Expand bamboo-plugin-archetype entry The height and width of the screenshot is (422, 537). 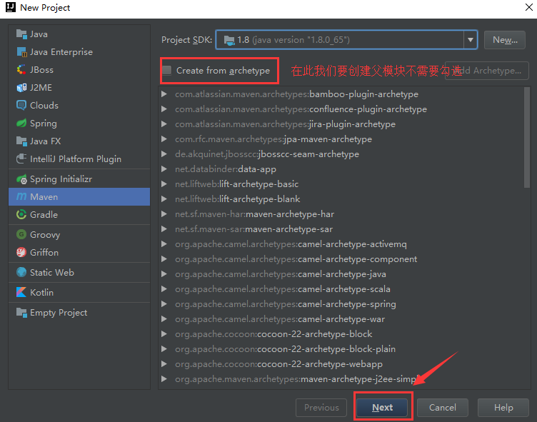tap(164, 94)
